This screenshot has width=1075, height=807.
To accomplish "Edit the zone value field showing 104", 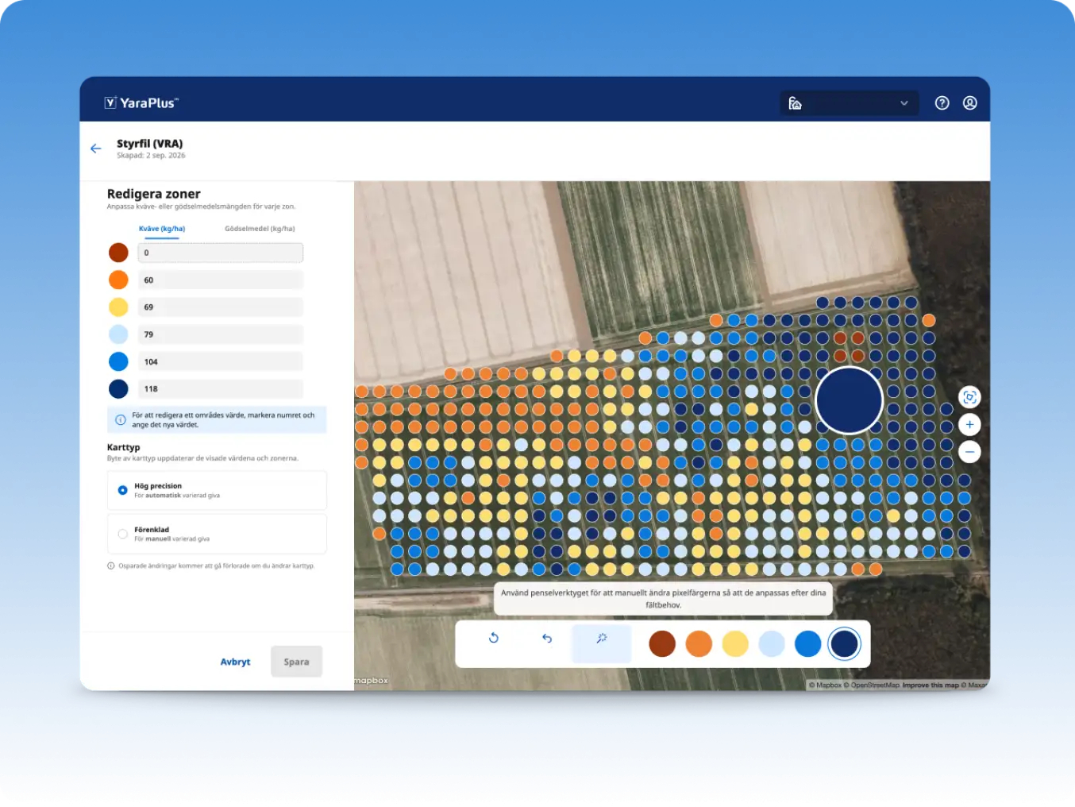I will (x=221, y=361).
